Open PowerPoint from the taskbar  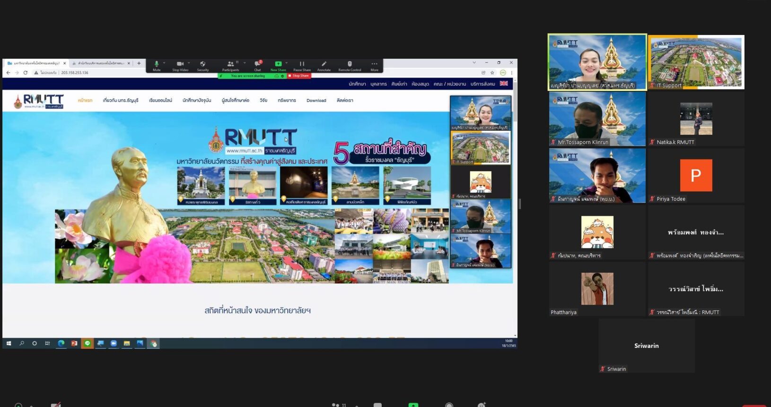coord(74,343)
